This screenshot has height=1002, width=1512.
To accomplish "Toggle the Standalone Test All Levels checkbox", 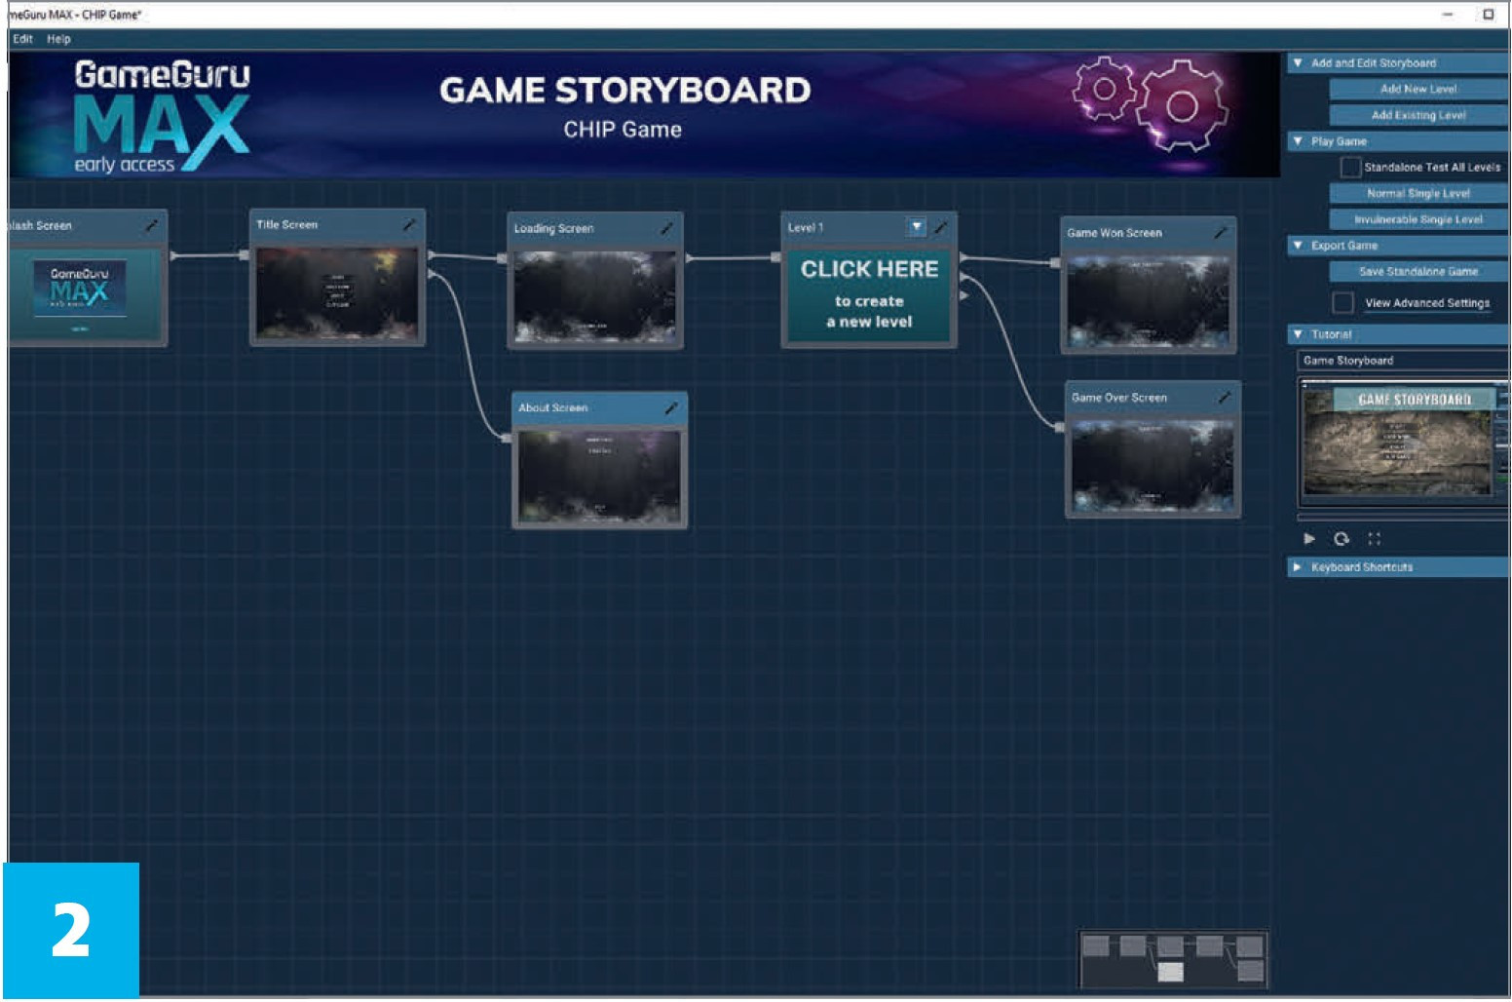I will click(x=1350, y=168).
